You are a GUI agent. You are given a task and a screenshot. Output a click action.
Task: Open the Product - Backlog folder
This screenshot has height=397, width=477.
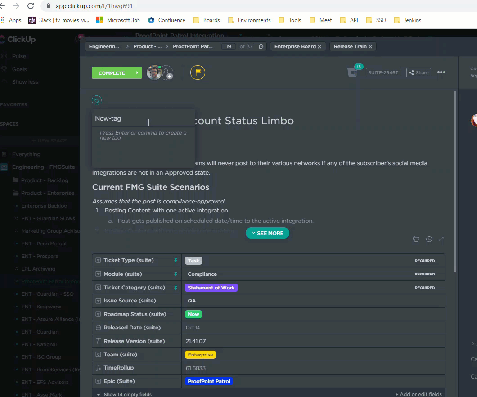(x=45, y=180)
